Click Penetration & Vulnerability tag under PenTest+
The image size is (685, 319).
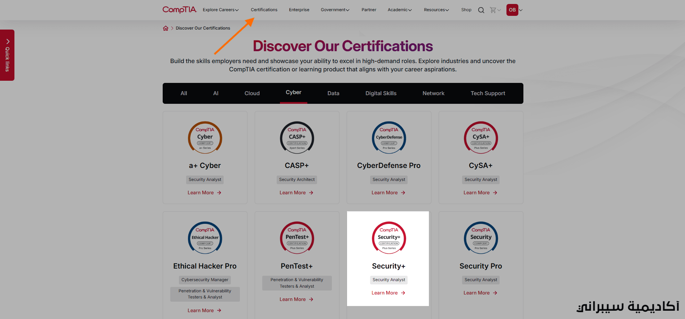coord(297,283)
